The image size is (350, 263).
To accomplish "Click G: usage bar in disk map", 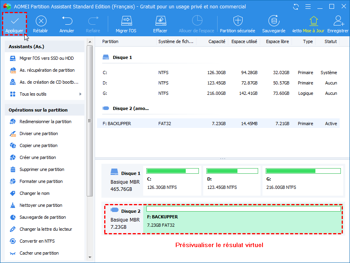I will [303, 171].
